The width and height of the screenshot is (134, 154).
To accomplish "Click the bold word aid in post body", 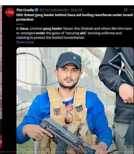I will click(82, 33).
